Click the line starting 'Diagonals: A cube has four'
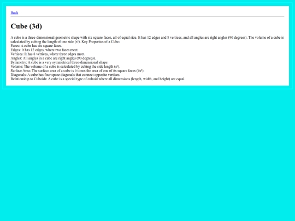Image resolution: width=295 pixels, height=221 pixels. 66,75
